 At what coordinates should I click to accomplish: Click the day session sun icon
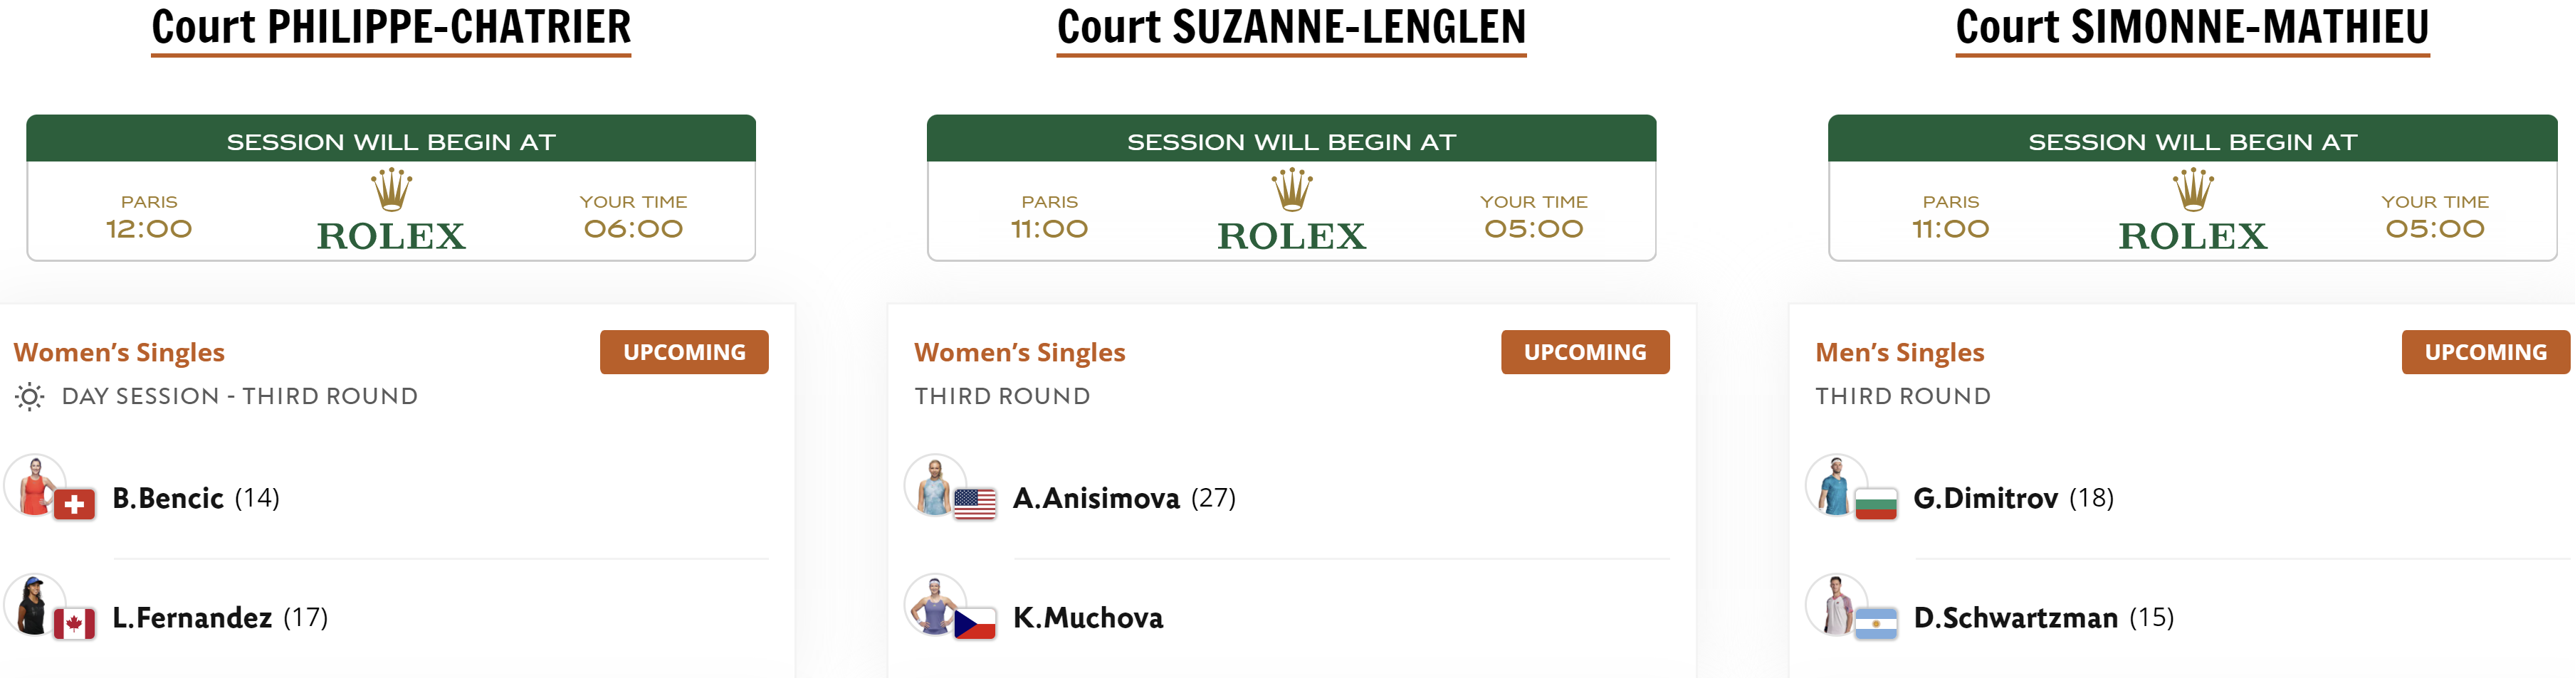click(x=30, y=396)
